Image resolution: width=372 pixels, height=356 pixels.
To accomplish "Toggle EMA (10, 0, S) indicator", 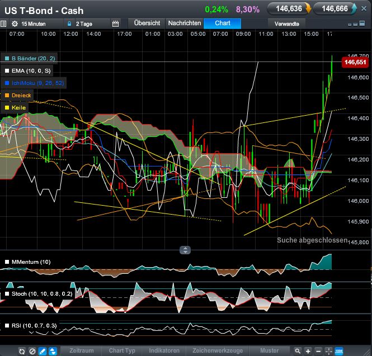I will pyautogui.click(x=7, y=70).
